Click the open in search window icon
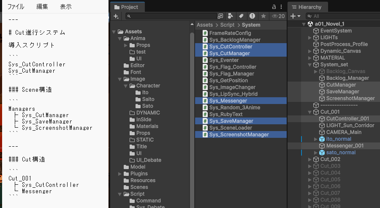The image size is (380, 208). click(220, 16)
